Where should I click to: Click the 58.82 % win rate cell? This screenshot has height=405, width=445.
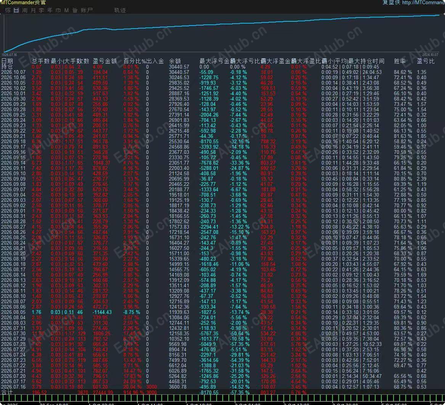pyautogui.click(x=403, y=141)
